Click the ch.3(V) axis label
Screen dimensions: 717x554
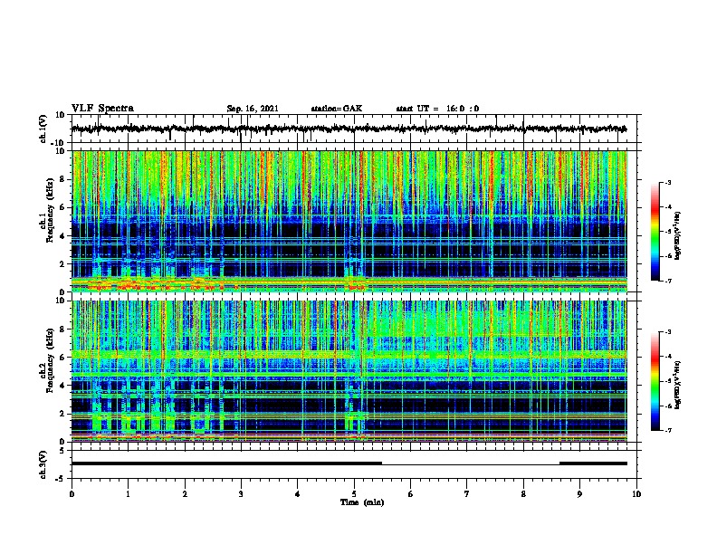pyautogui.click(x=43, y=464)
